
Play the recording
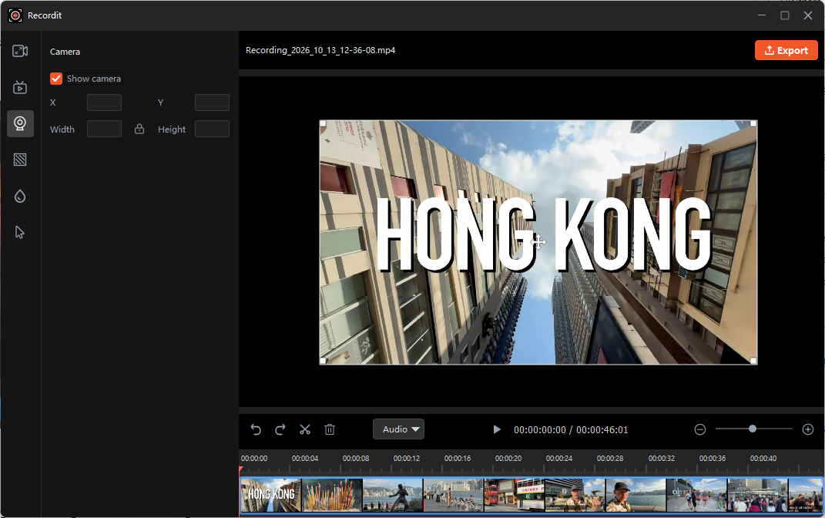pos(496,429)
